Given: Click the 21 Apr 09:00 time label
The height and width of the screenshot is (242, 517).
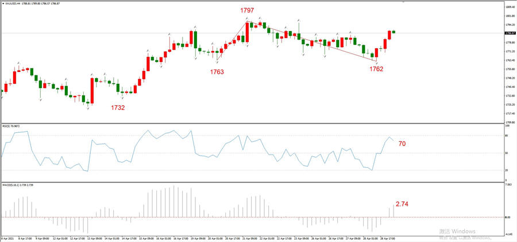Looking at the screenshot, I should [250, 239].
